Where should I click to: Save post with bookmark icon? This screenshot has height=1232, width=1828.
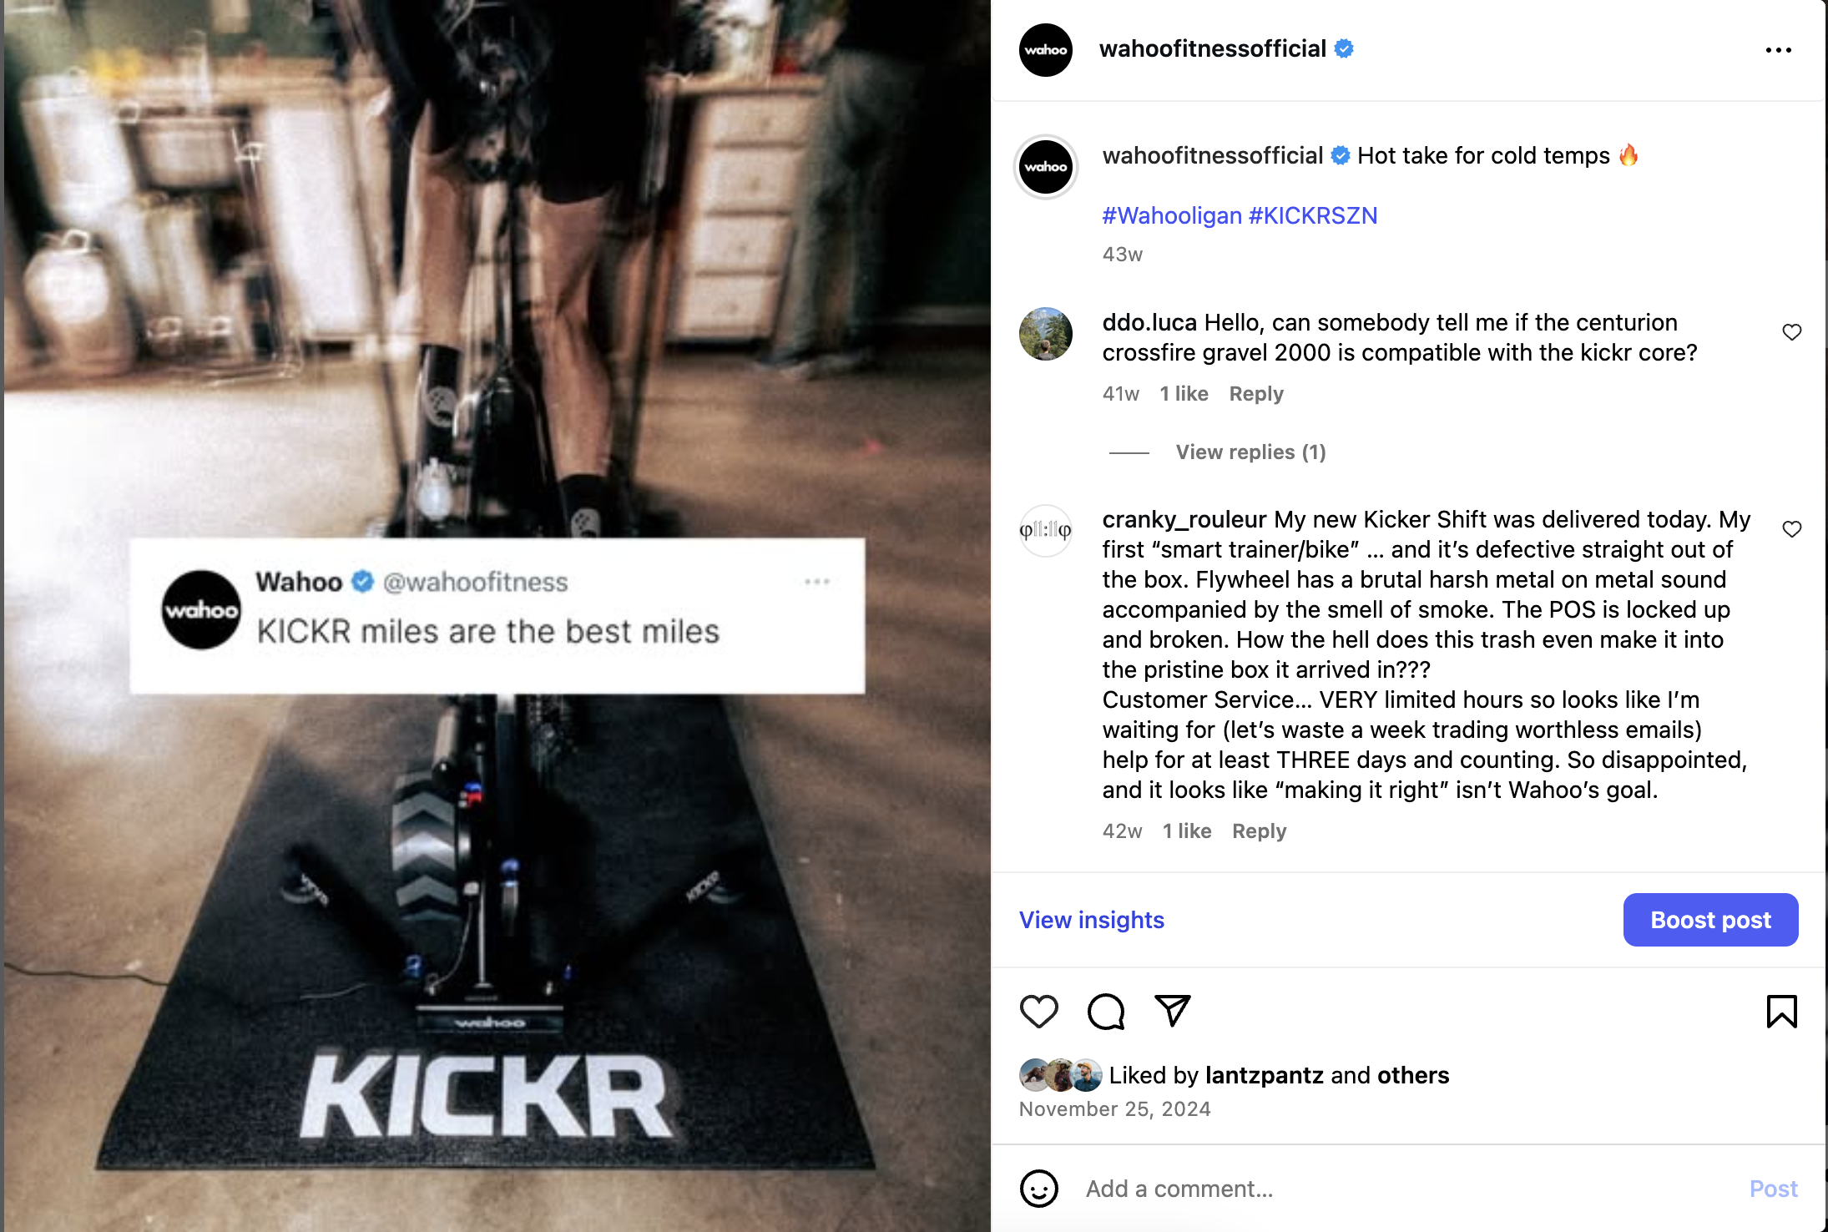(x=1781, y=1012)
